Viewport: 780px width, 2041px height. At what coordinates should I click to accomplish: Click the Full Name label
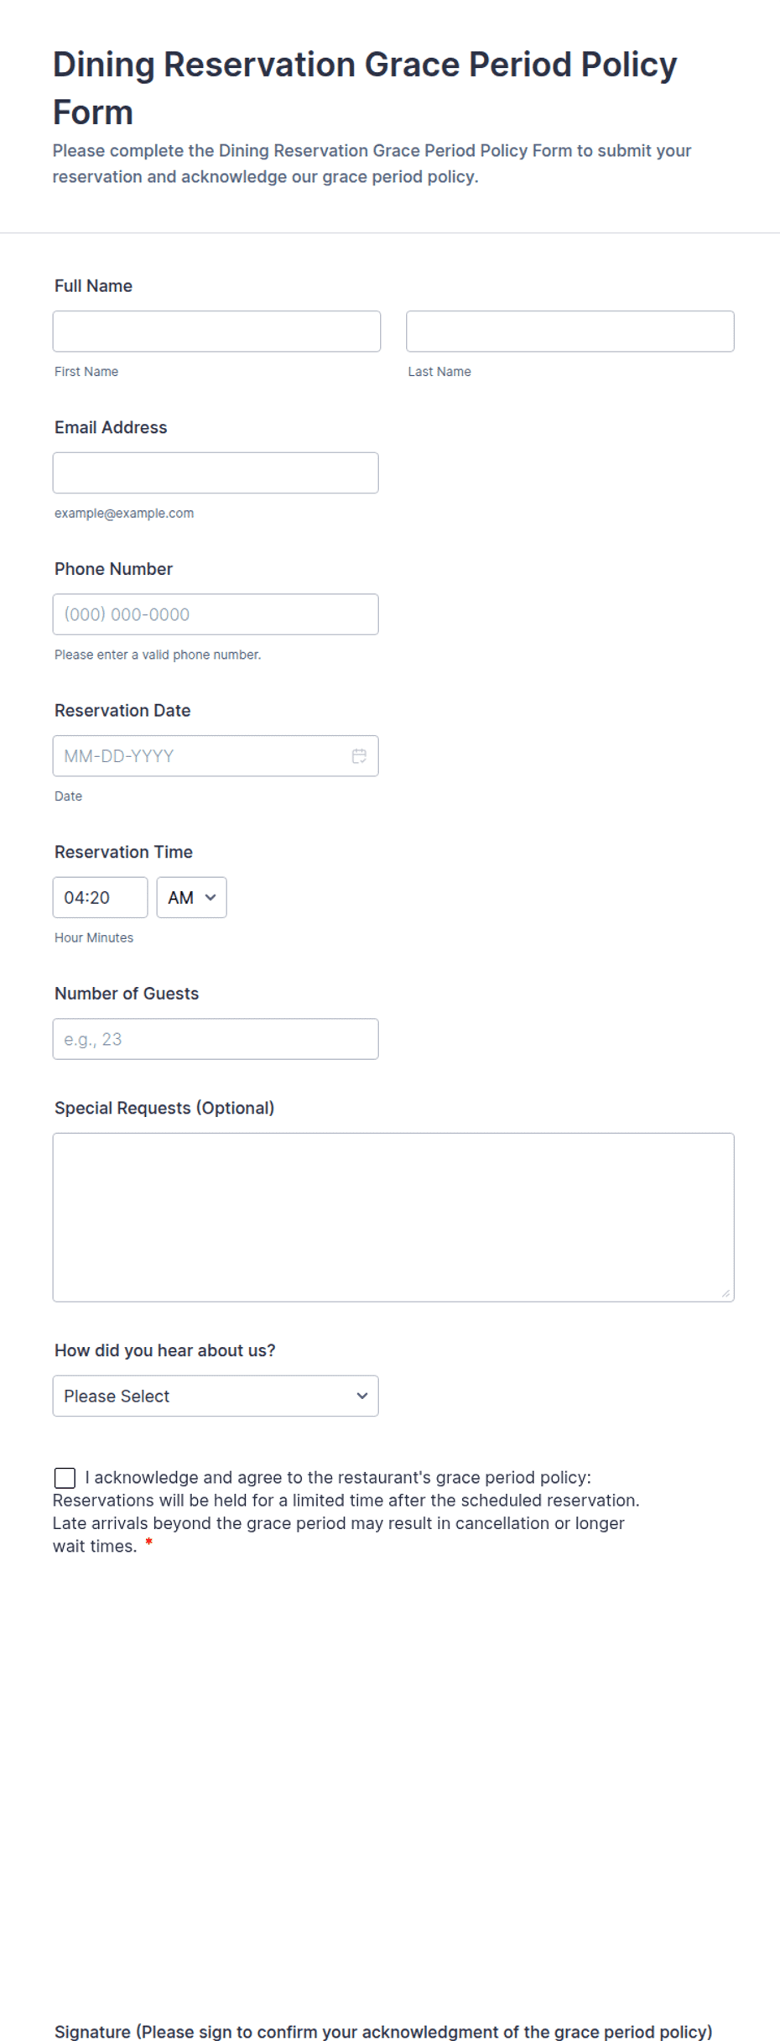[x=93, y=286]
